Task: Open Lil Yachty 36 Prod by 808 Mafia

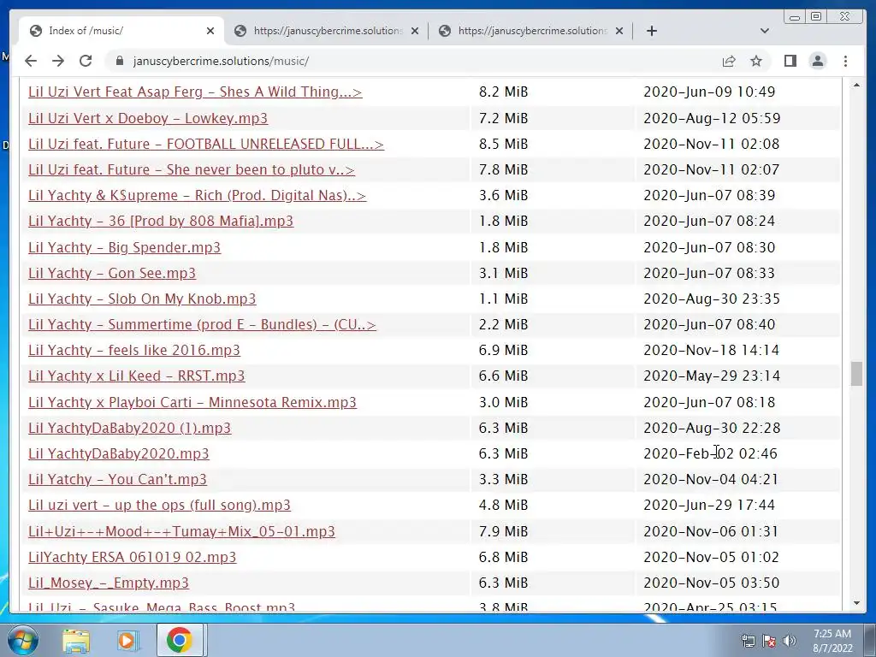Action: click(161, 222)
